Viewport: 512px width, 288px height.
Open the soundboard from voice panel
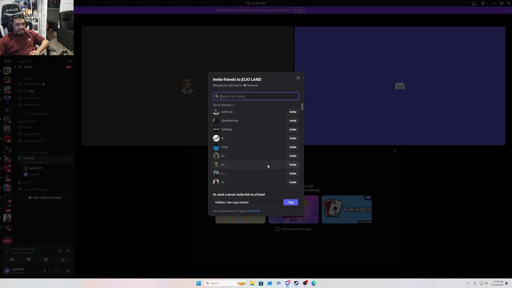(x=63, y=260)
